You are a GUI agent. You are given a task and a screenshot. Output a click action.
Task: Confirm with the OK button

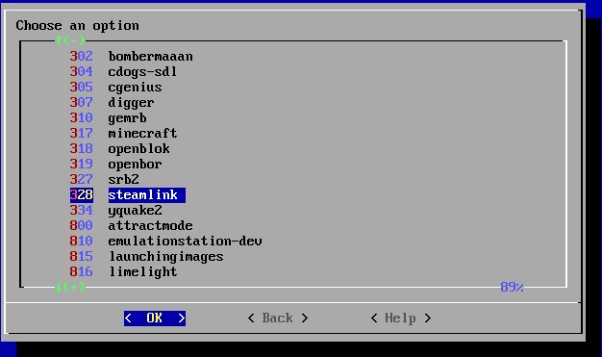155,319
